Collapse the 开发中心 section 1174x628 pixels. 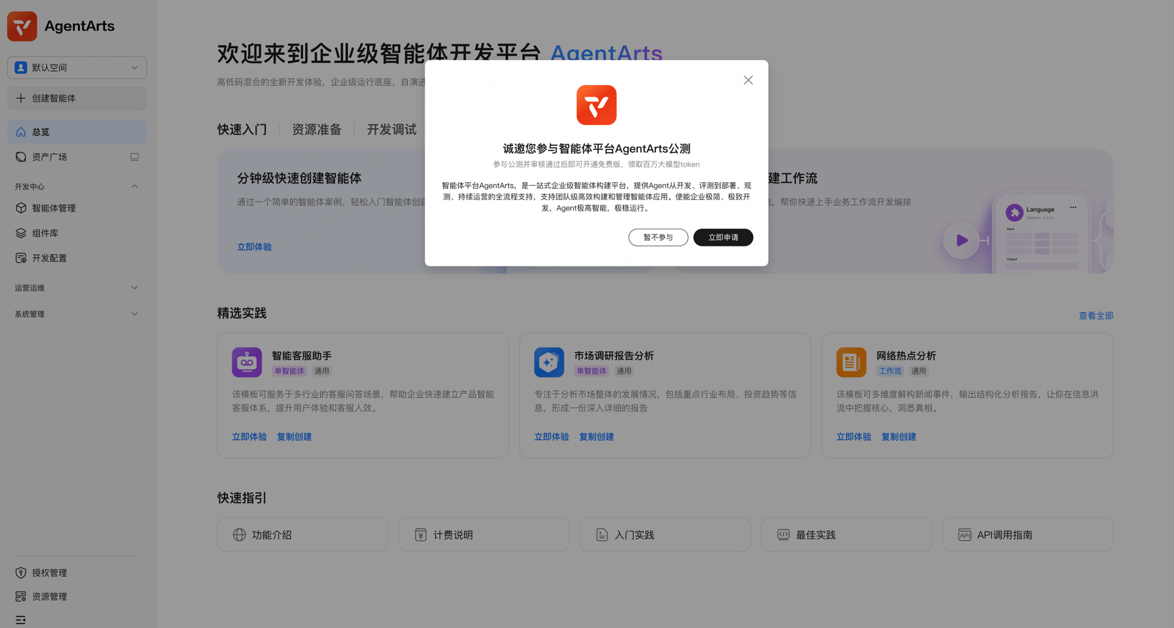(x=134, y=186)
